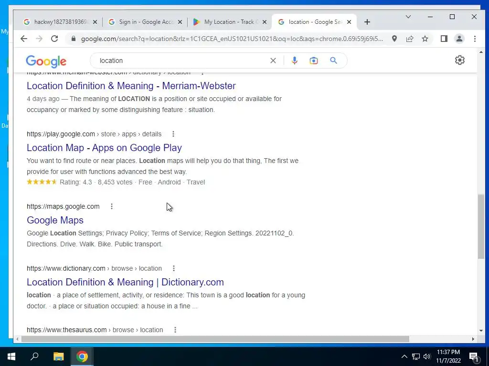
Task: Focus the Chrome address bar URL
Action: click(232, 39)
